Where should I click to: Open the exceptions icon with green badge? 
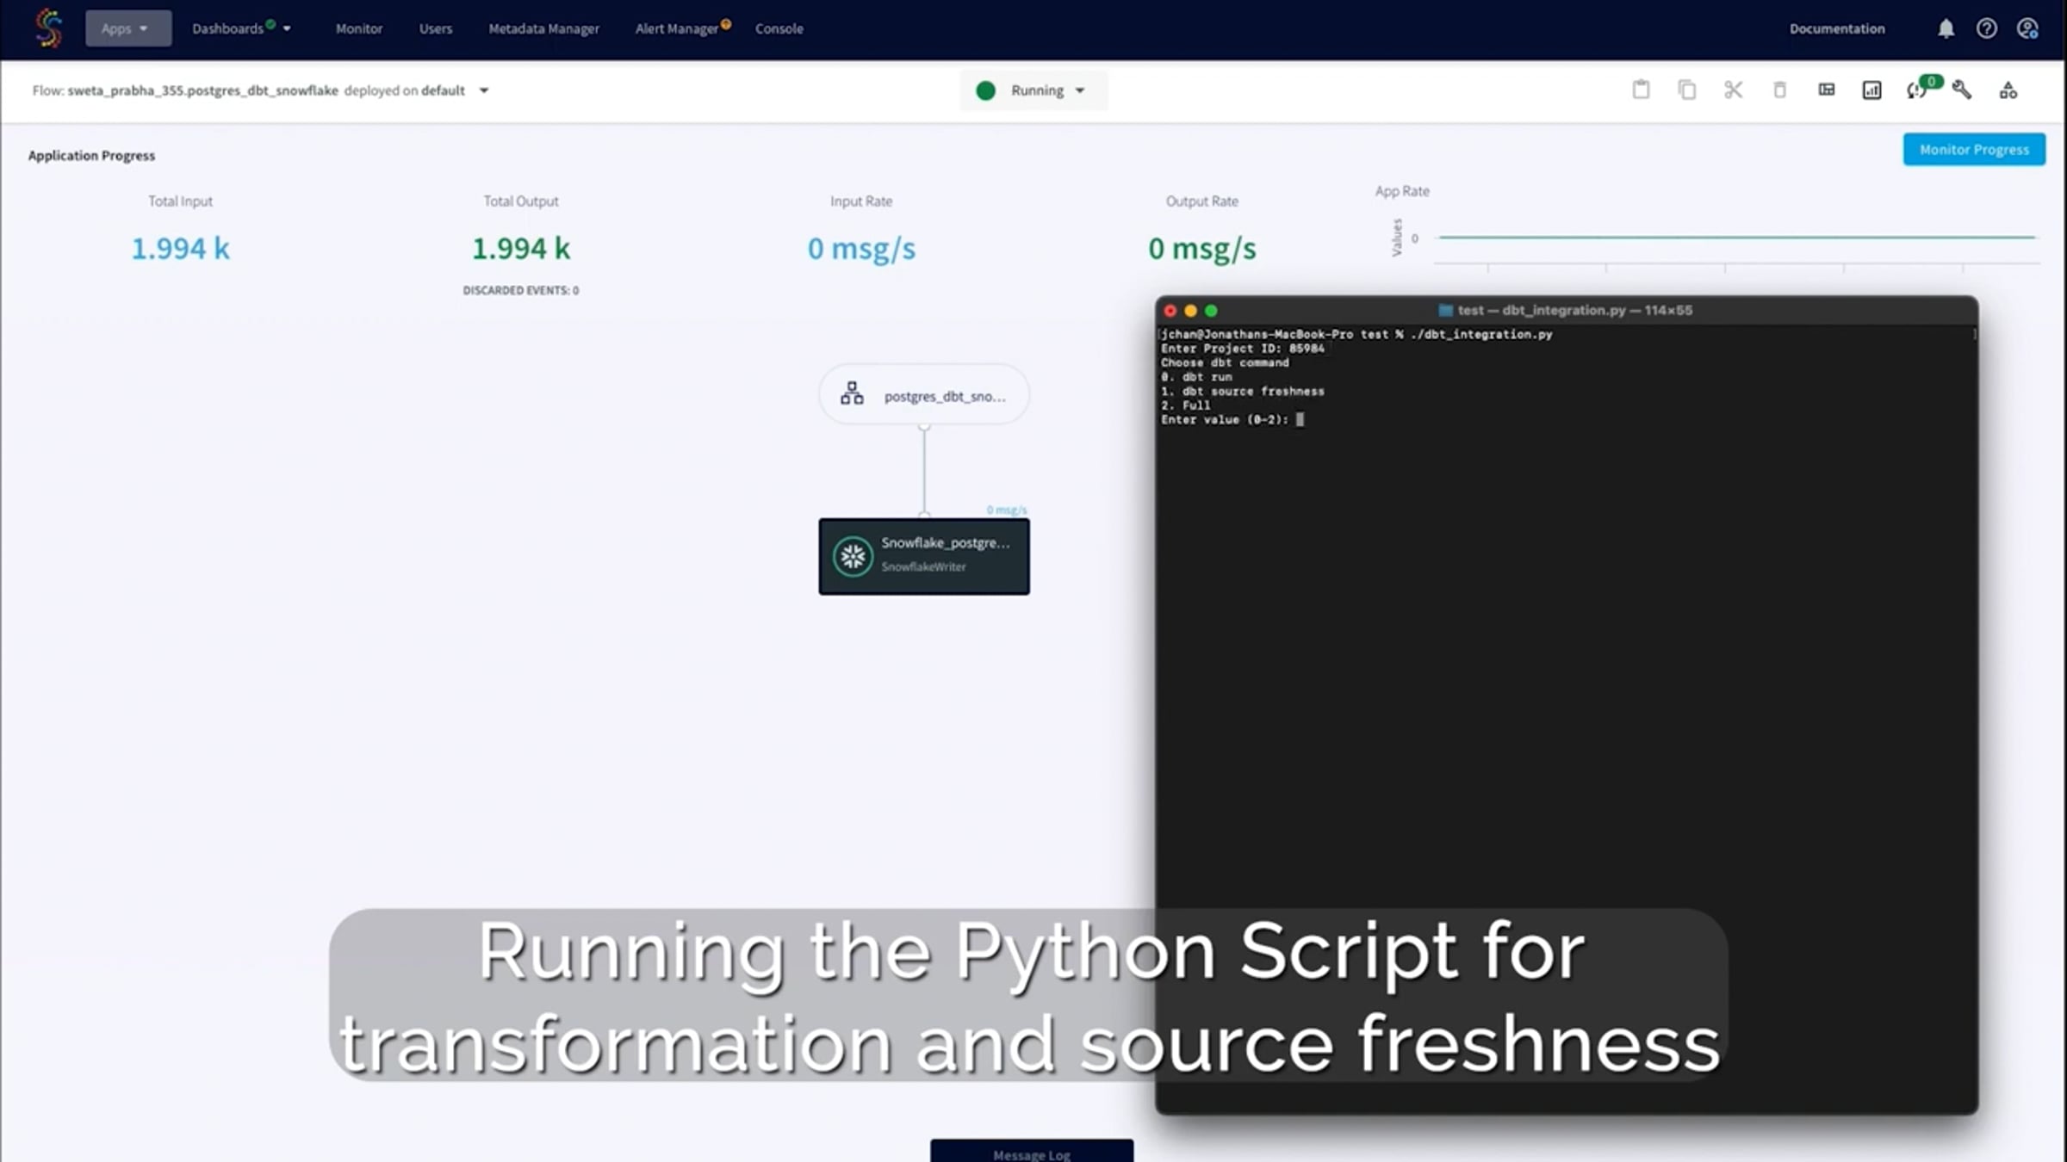[x=1917, y=90]
